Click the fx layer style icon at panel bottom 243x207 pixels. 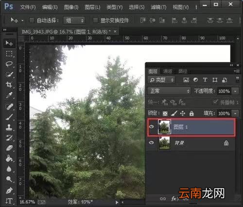point(174,199)
